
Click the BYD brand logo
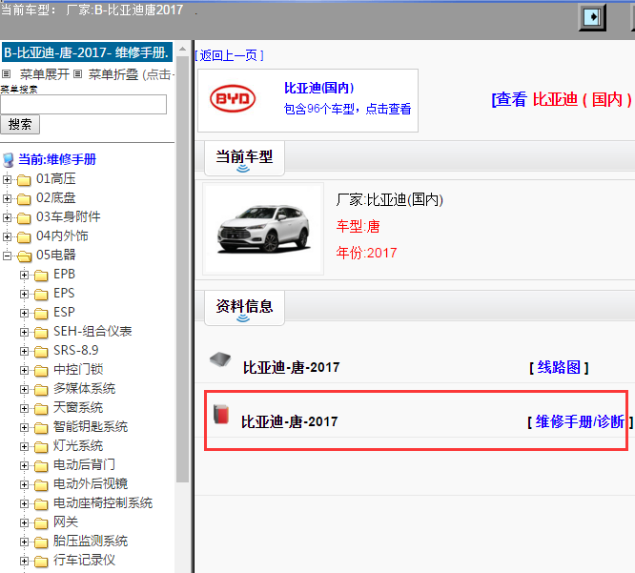coord(233,98)
